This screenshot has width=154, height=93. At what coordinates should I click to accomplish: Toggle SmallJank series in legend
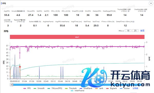pos(86,88)
